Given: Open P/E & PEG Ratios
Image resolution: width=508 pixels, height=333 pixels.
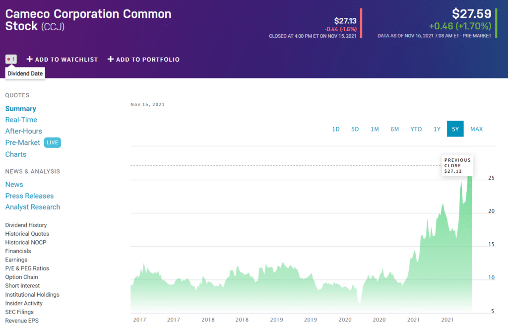Looking at the screenshot, I should click(x=27, y=268).
